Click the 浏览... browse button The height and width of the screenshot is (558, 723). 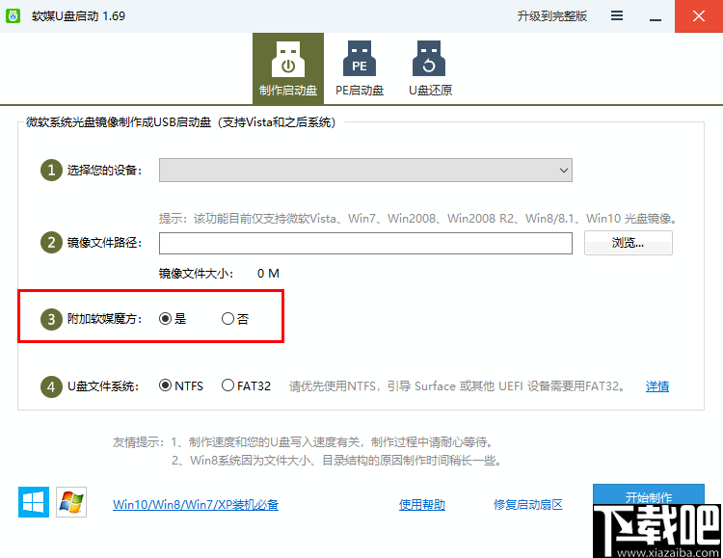pyautogui.click(x=628, y=243)
